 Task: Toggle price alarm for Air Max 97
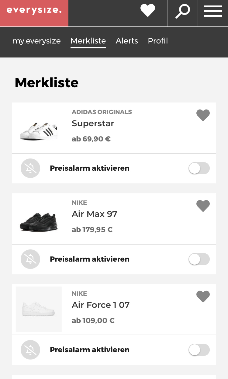199,259
